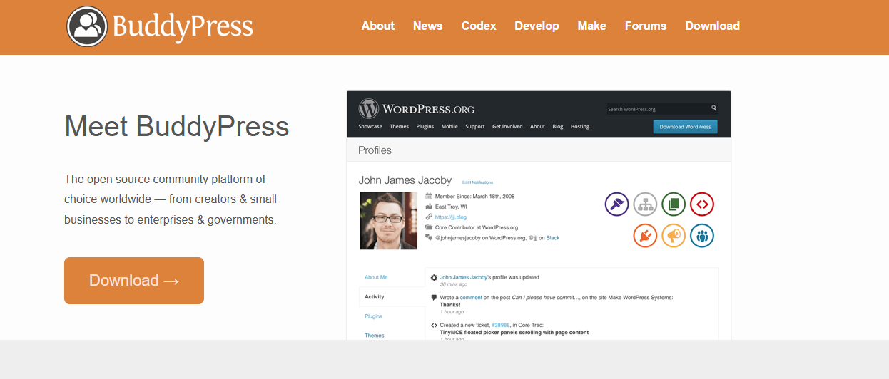
Task: Click the code icon beside Created a new ticket
Action: click(x=434, y=325)
